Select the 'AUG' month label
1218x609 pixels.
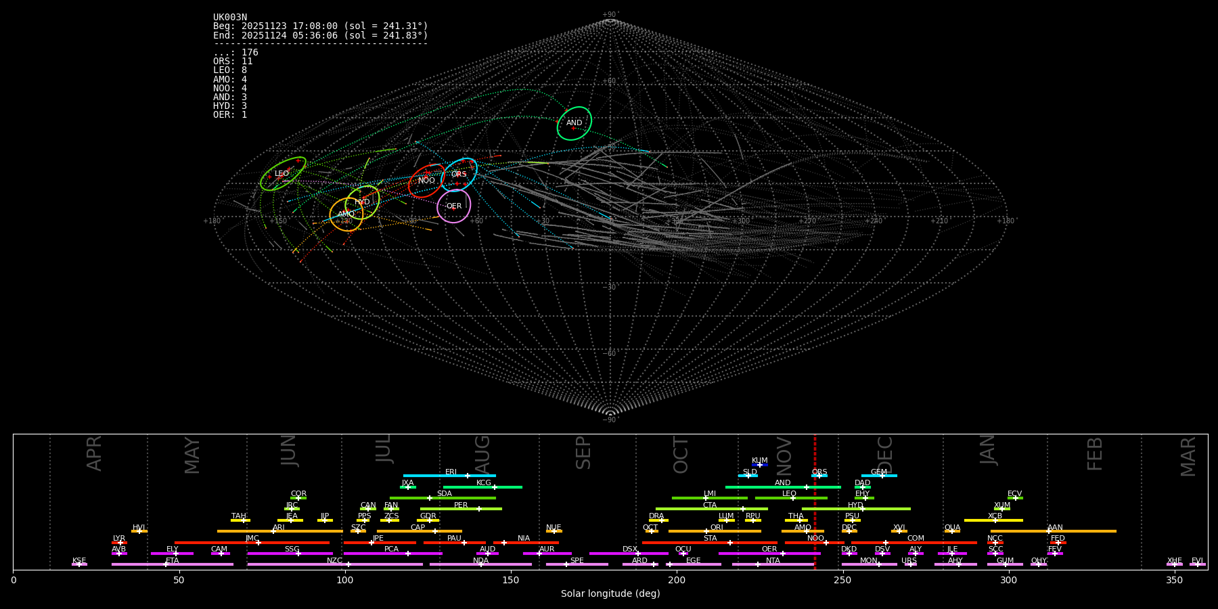pos(482,455)
